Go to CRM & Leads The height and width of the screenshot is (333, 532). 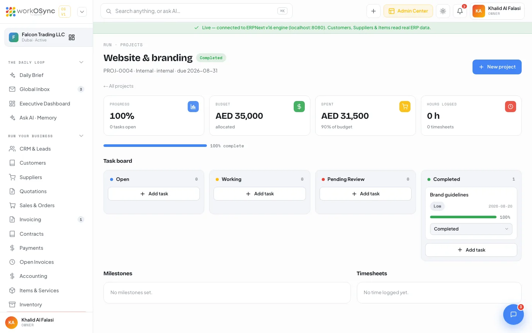point(46,149)
